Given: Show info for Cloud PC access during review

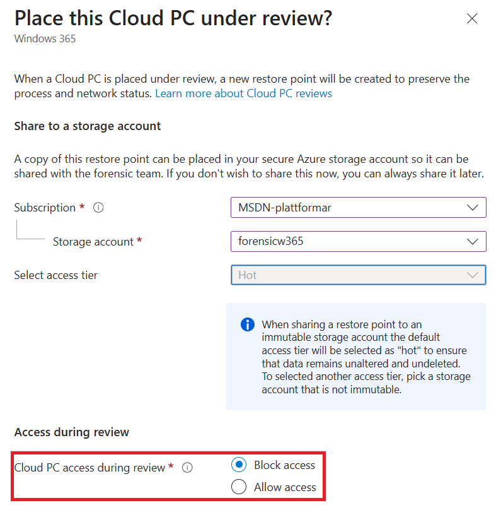Looking at the screenshot, I should coord(187,468).
